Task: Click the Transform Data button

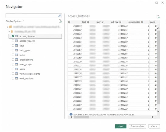Action: (137, 126)
